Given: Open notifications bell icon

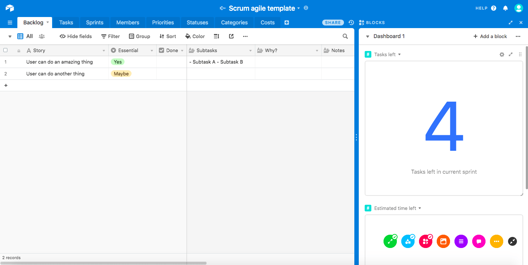Looking at the screenshot, I should point(505,8).
